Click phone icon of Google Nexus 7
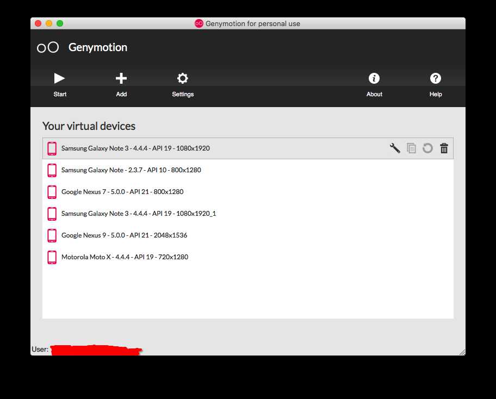Screen dimensions: 496x399 coord(52,192)
